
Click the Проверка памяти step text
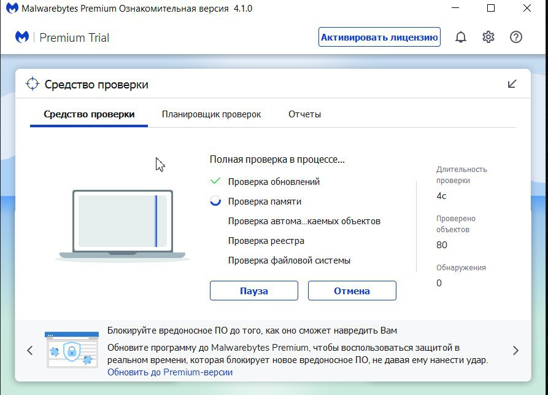[x=264, y=201]
